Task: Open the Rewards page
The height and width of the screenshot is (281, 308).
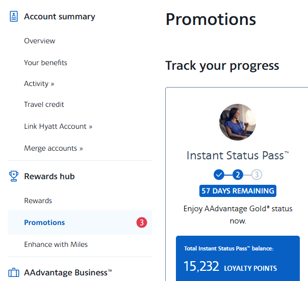Action: click(x=38, y=201)
